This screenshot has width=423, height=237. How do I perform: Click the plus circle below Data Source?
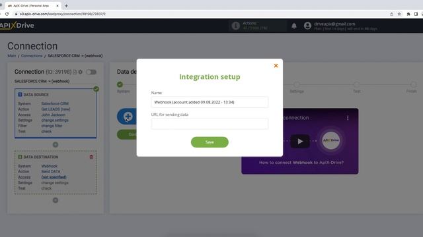point(56,145)
